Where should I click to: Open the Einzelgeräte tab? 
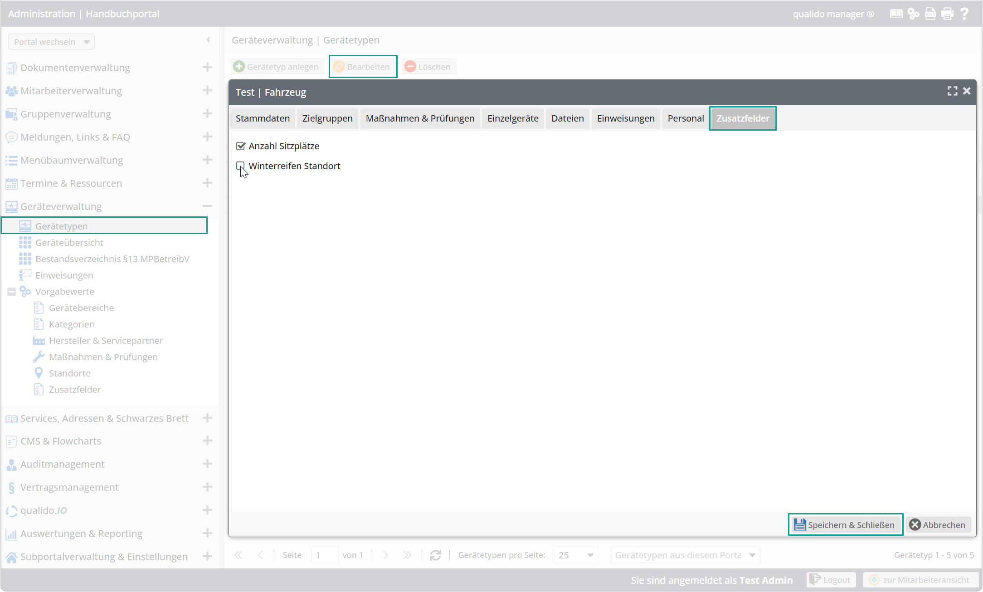point(513,118)
